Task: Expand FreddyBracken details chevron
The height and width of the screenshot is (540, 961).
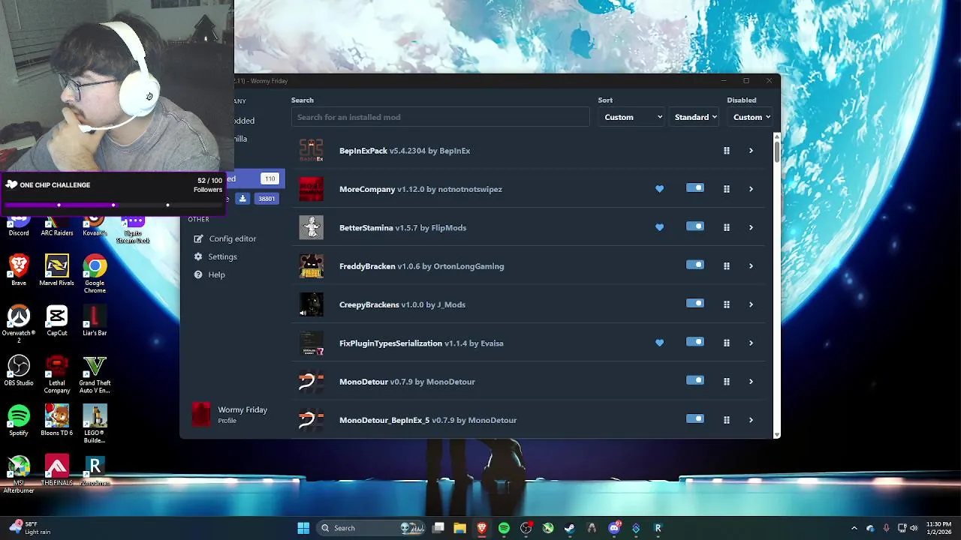Action: coord(751,266)
